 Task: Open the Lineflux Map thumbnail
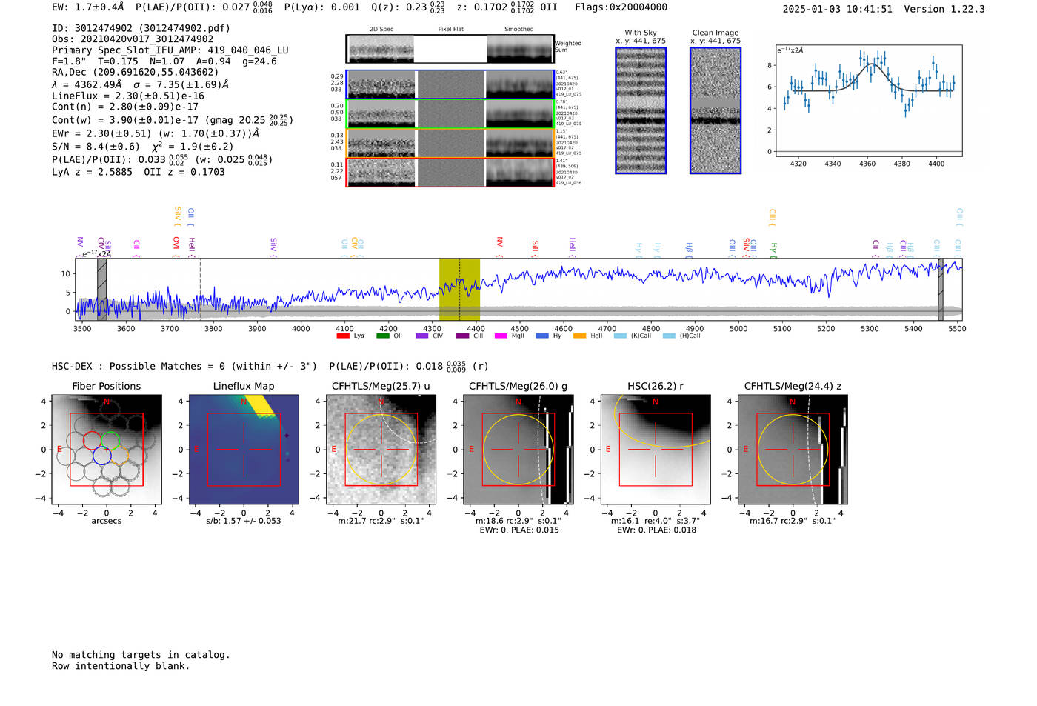244,449
